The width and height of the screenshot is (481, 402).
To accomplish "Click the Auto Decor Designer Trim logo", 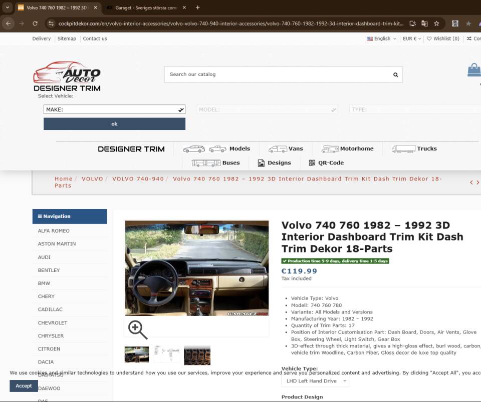I will click(x=67, y=76).
